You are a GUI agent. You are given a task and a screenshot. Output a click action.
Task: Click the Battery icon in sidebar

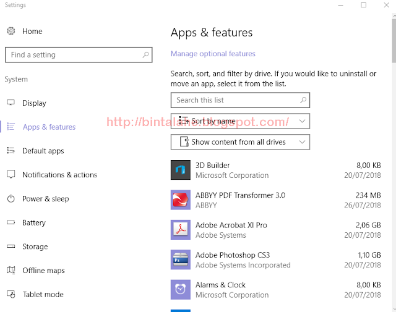[11, 222]
